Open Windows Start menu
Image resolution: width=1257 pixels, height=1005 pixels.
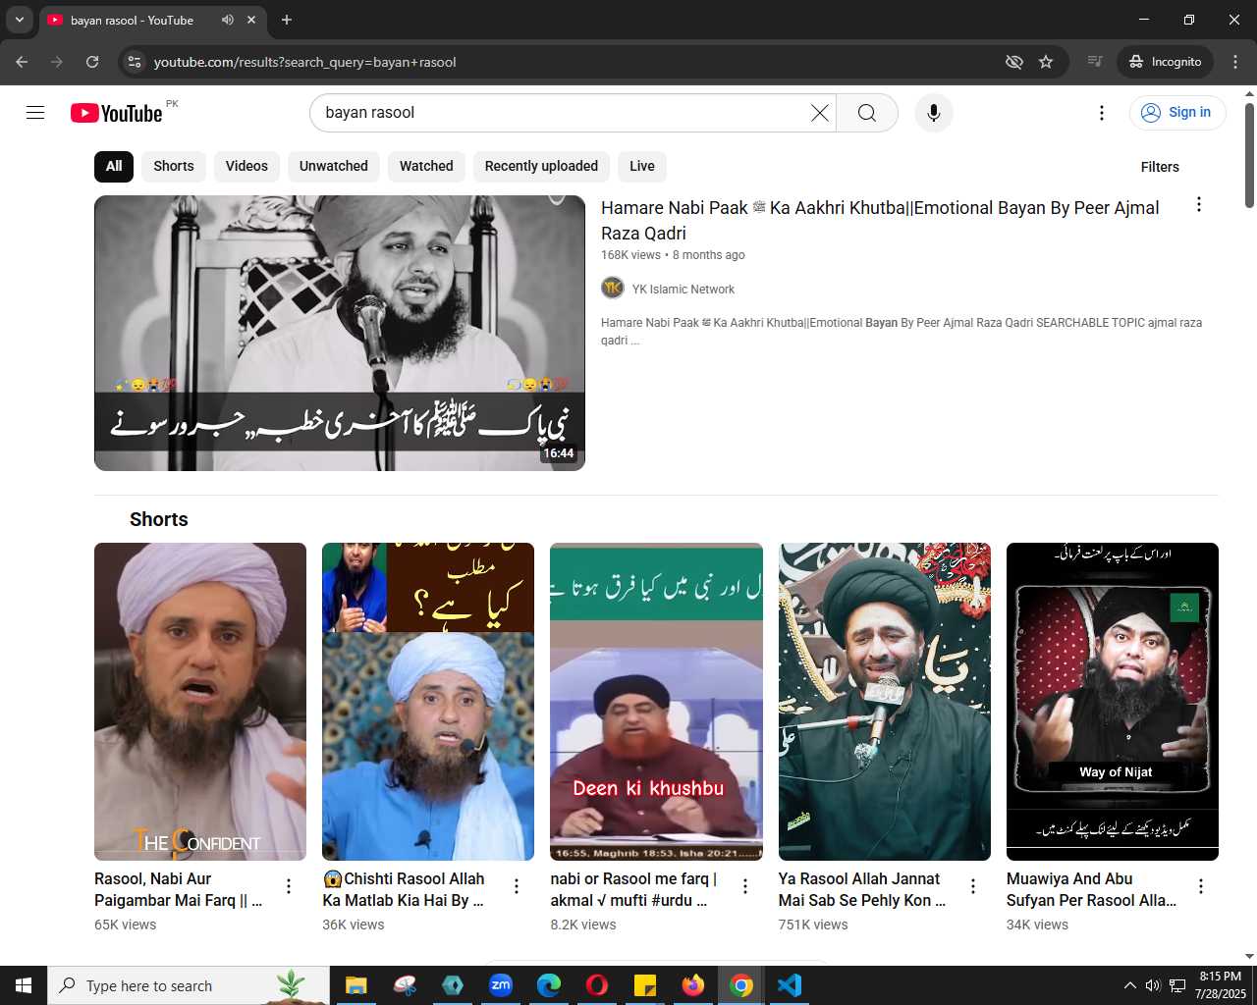pos(24,985)
